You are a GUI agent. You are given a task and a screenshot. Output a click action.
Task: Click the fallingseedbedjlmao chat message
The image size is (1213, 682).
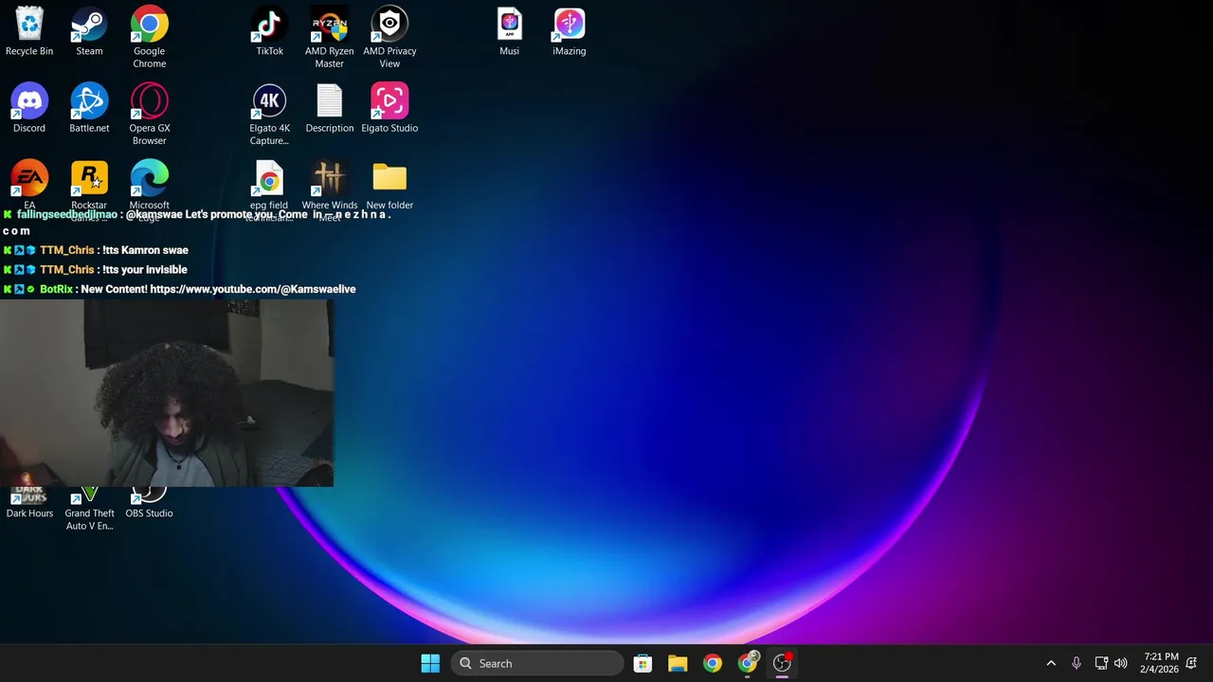pyautogui.click(x=197, y=223)
